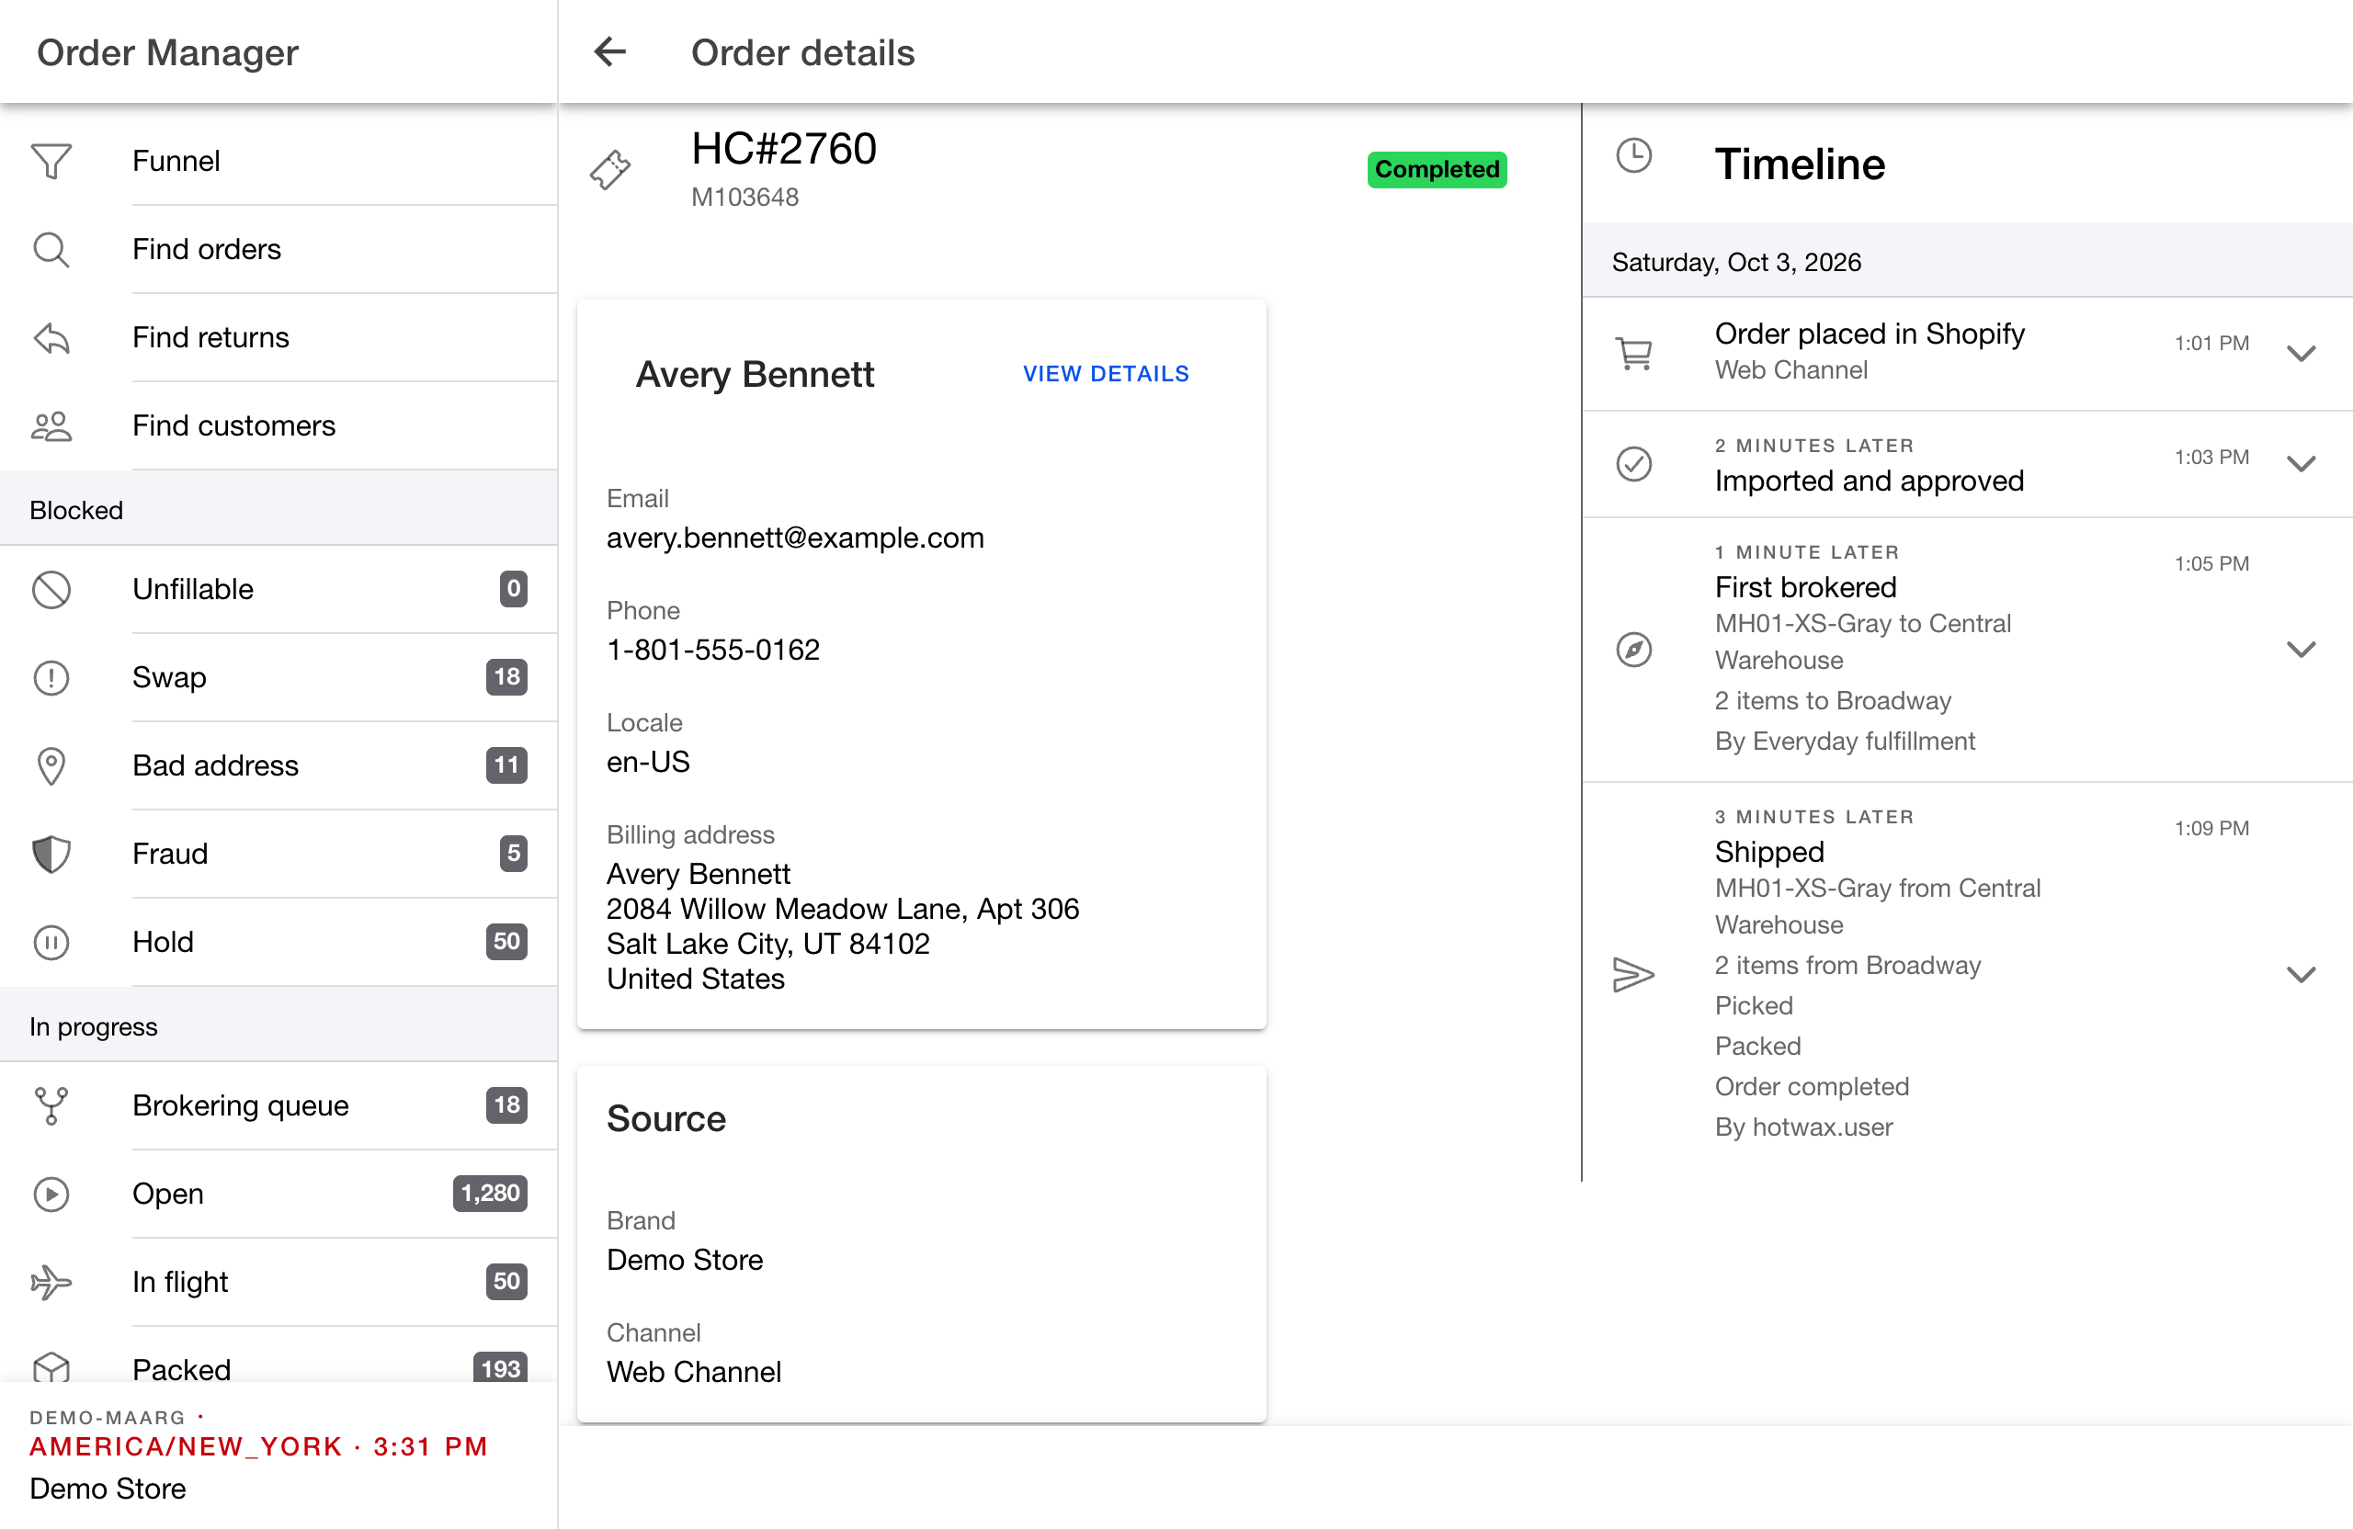The width and height of the screenshot is (2353, 1529).
Task: Click the Bad address pin icon
Action: (51, 766)
